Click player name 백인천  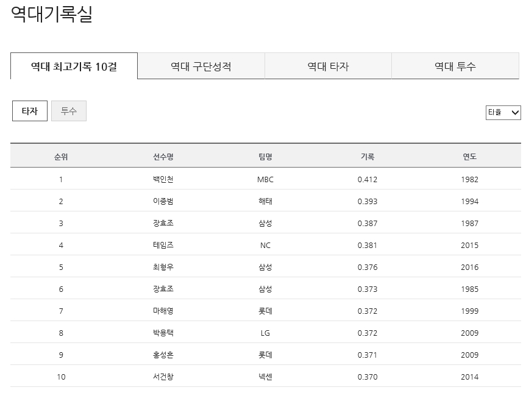tap(163, 179)
